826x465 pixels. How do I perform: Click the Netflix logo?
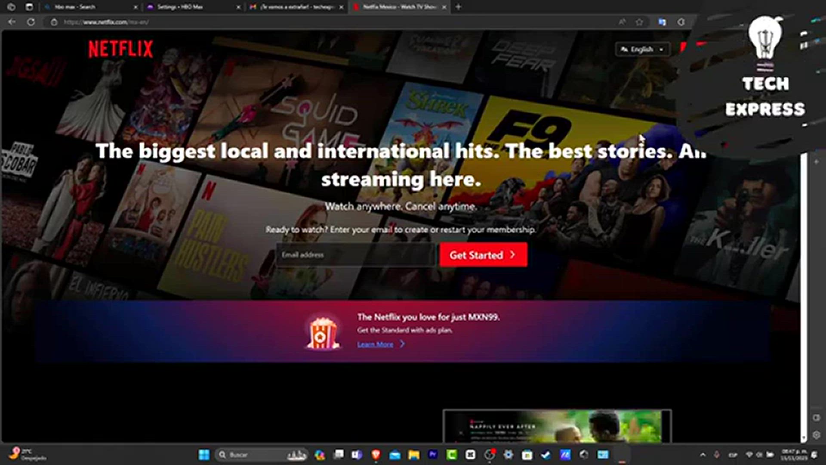[120, 49]
